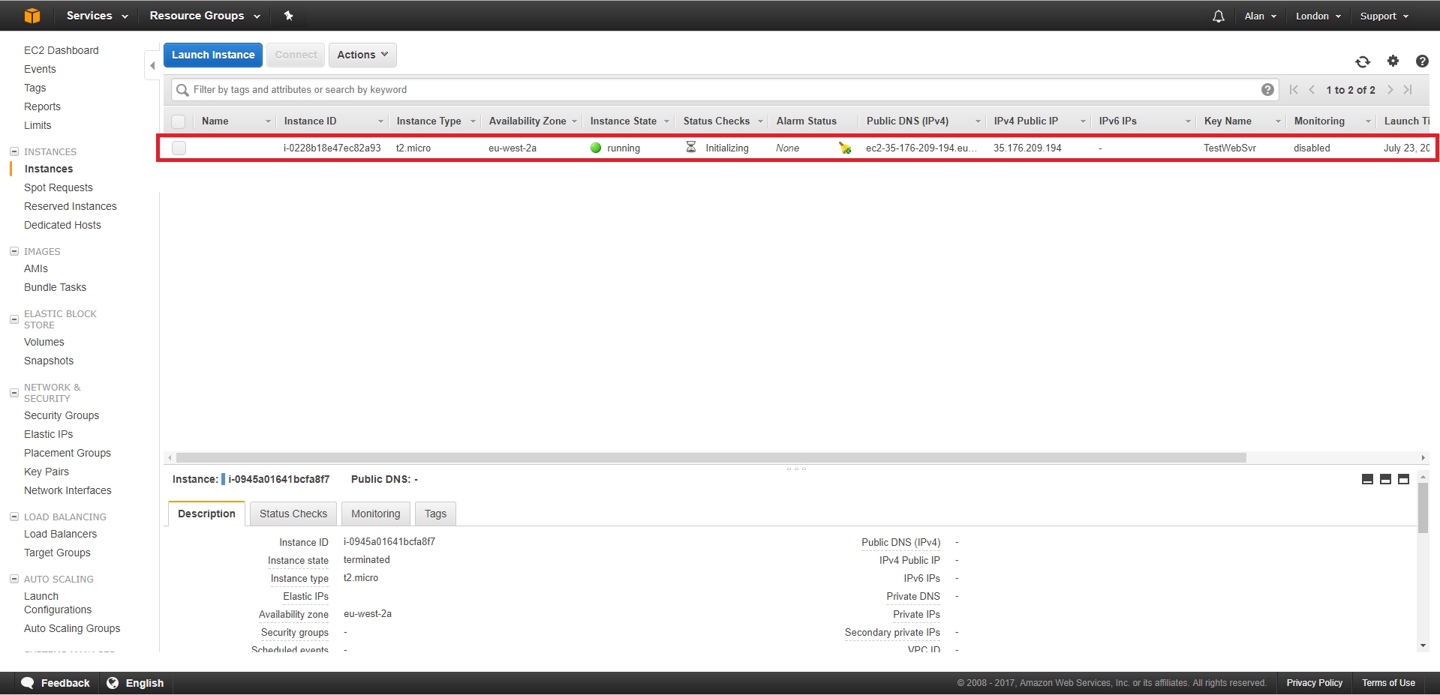Viewport: 1440px width, 695px height.
Task: Click the search filter help icon
Action: 1267,90
